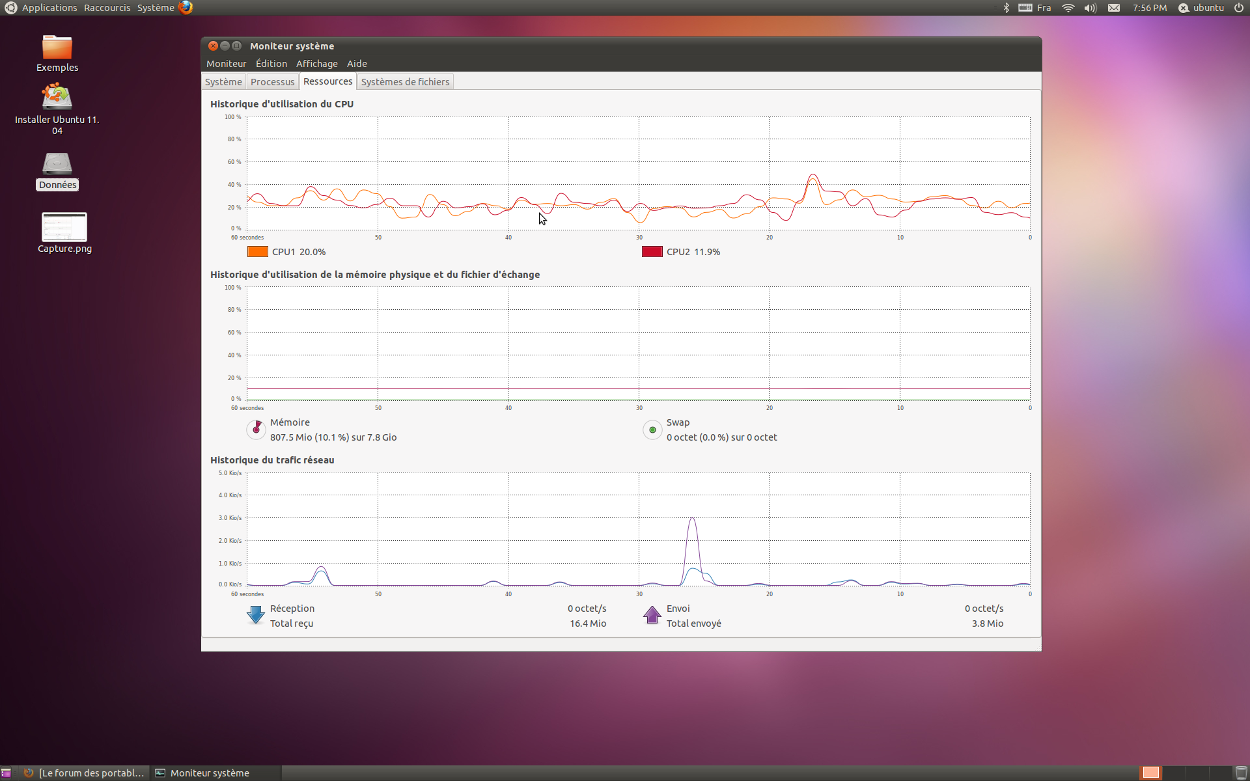Switch to the Système tab
The width and height of the screenshot is (1250, 781).
223,82
